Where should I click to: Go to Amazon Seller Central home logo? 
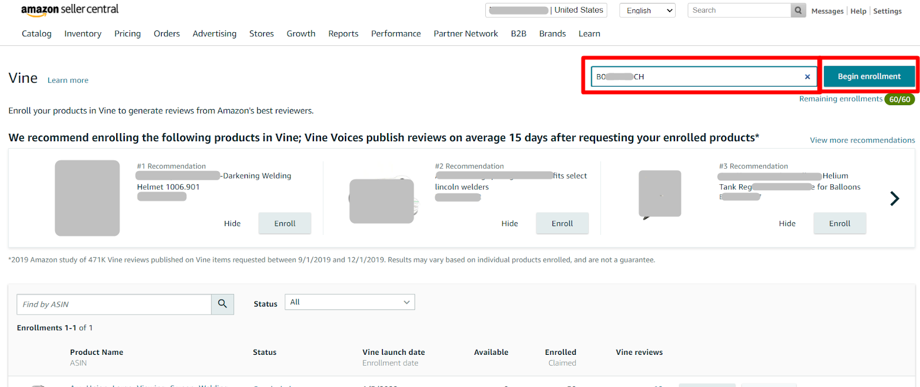pos(70,10)
